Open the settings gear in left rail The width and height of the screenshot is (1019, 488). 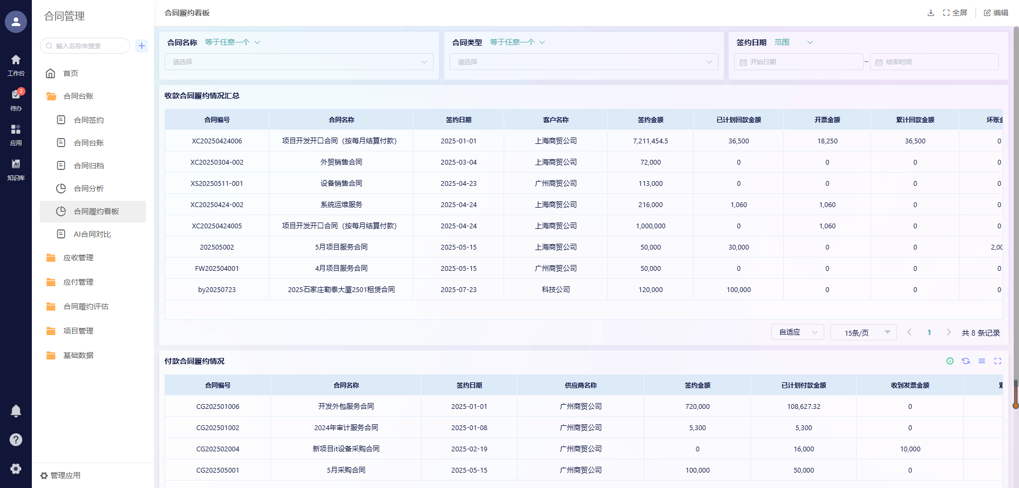click(x=16, y=468)
